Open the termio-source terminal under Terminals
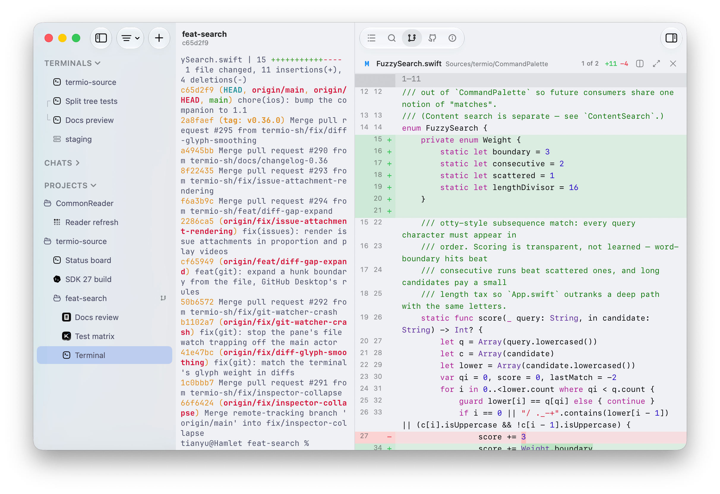The height and width of the screenshot is (494, 720). coord(105,82)
